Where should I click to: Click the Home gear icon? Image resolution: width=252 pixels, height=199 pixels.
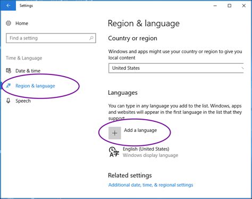coord(9,23)
